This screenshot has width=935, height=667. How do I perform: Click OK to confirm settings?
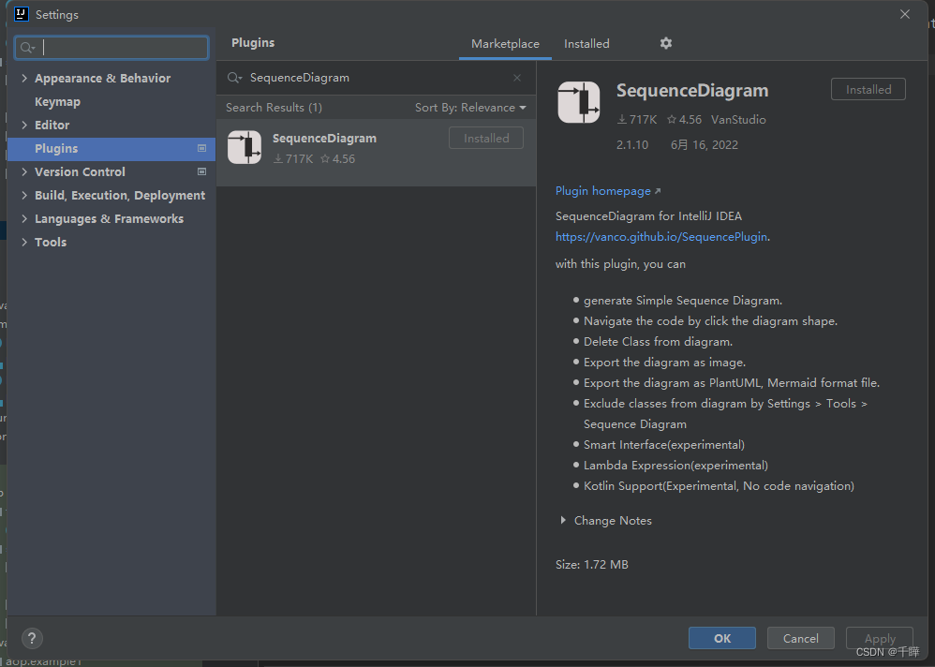click(x=722, y=638)
